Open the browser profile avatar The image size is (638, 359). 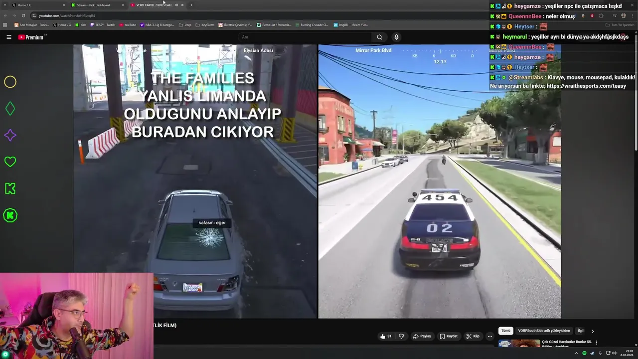click(623, 15)
